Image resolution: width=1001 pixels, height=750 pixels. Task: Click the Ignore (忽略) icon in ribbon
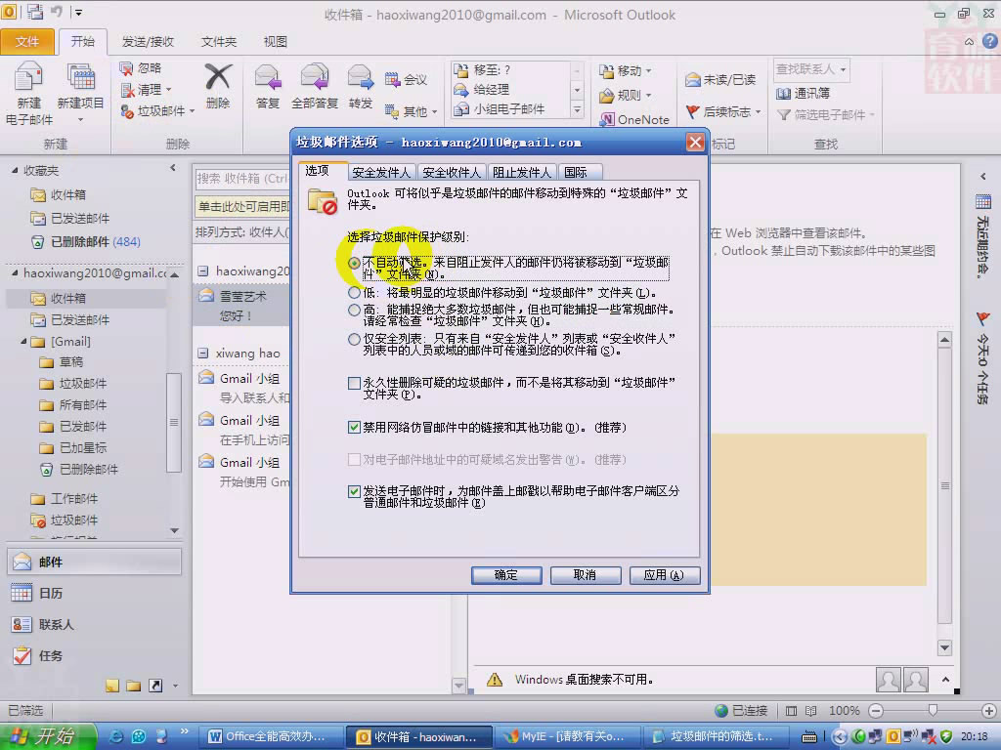(x=126, y=68)
